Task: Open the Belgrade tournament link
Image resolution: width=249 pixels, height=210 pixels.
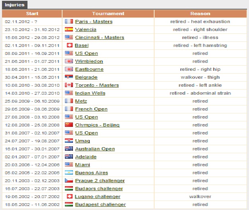Action: coord(86,77)
